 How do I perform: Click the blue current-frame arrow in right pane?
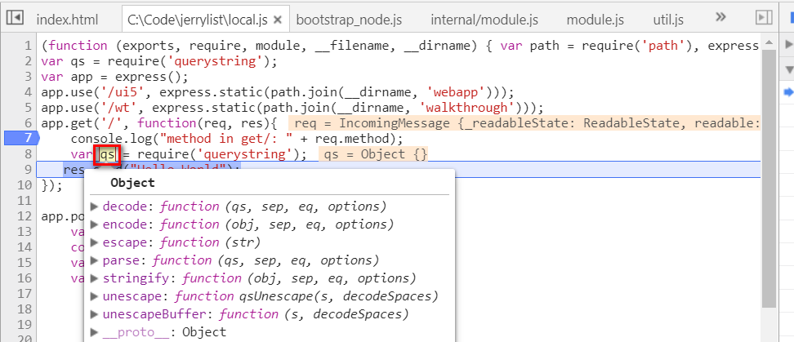click(x=788, y=92)
